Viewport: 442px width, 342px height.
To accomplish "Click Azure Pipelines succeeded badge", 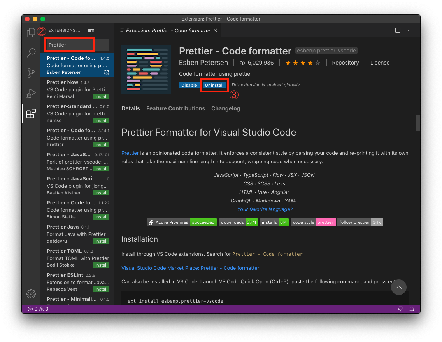I will tap(182, 222).
